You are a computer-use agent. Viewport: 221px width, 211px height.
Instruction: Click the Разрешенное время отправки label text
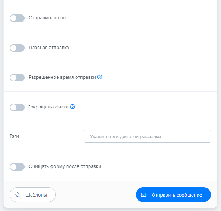click(62, 77)
